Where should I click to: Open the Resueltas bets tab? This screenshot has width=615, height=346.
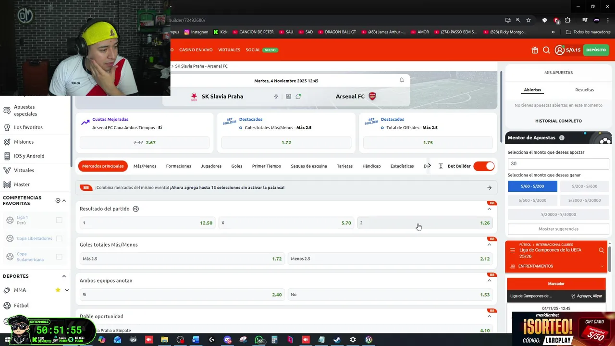coord(584,90)
